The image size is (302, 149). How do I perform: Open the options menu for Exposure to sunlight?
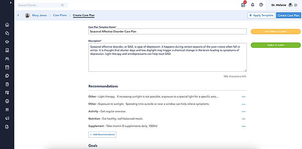[244, 104]
